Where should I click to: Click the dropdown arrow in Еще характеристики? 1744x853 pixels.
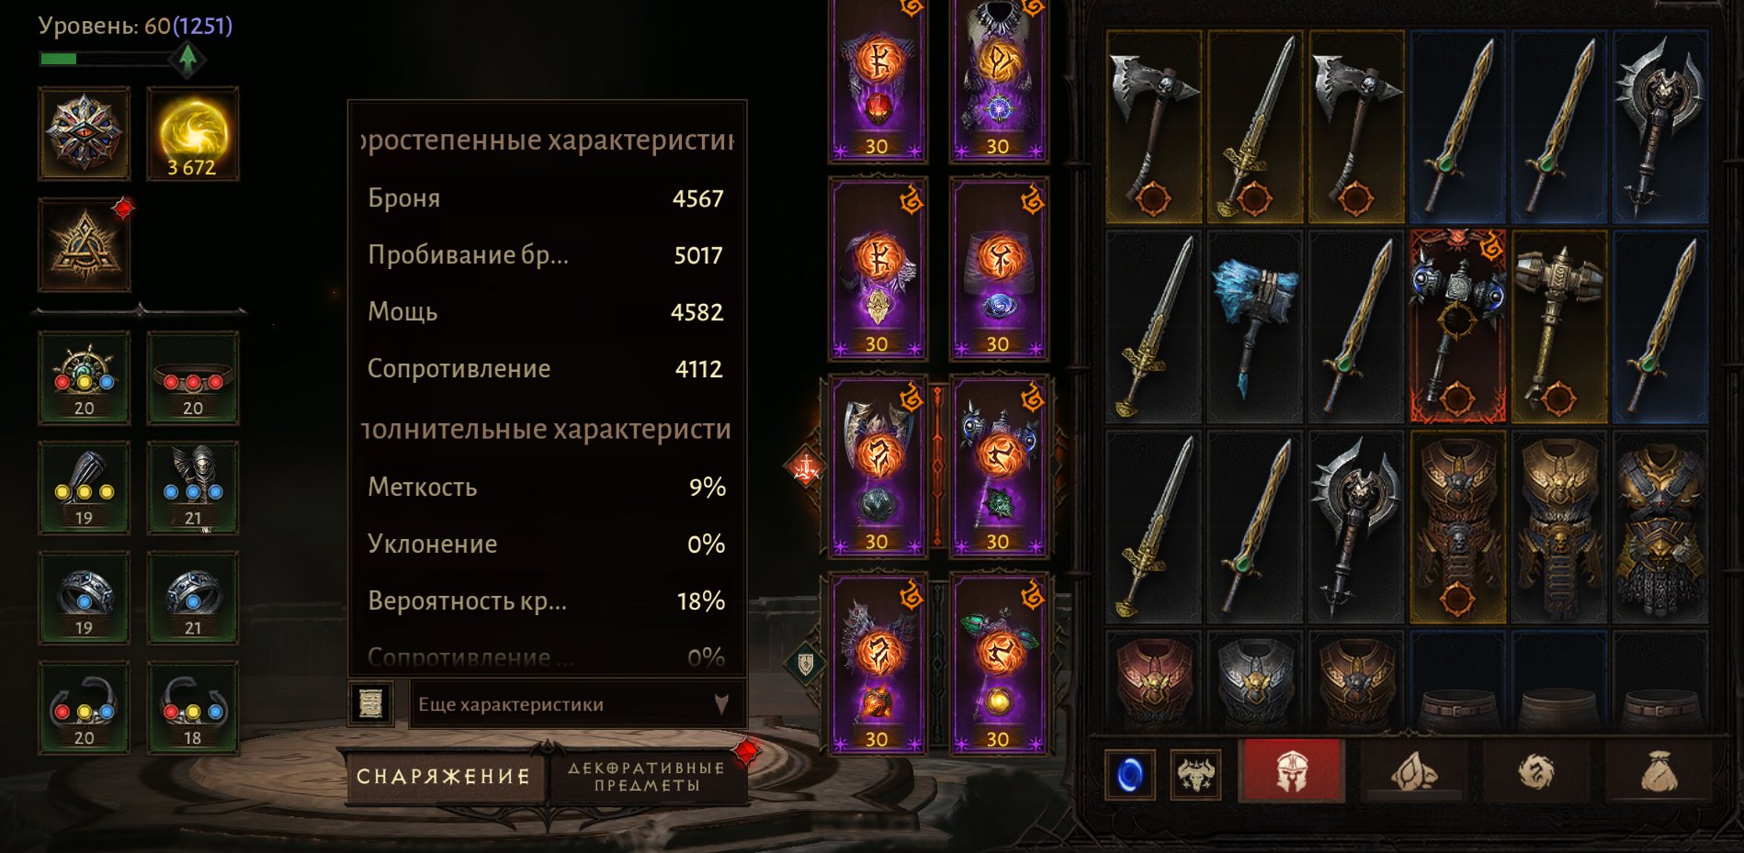pyautogui.click(x=721, y=704)
